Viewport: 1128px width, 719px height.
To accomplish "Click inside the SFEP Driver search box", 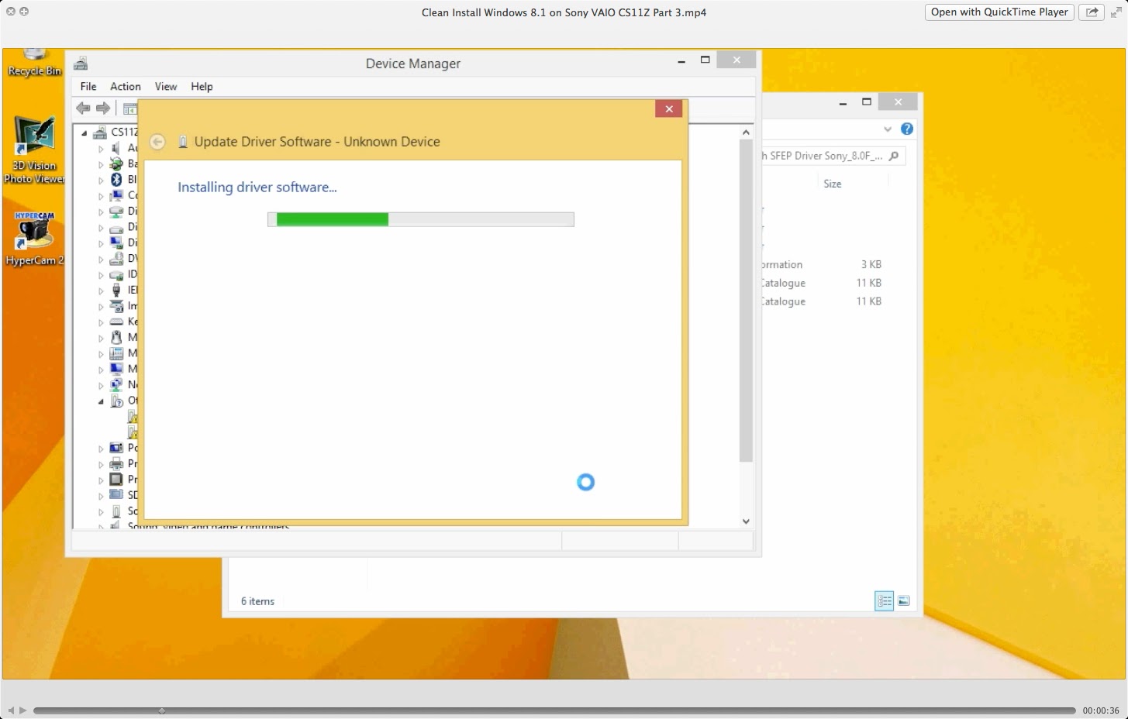I will 822,156.
